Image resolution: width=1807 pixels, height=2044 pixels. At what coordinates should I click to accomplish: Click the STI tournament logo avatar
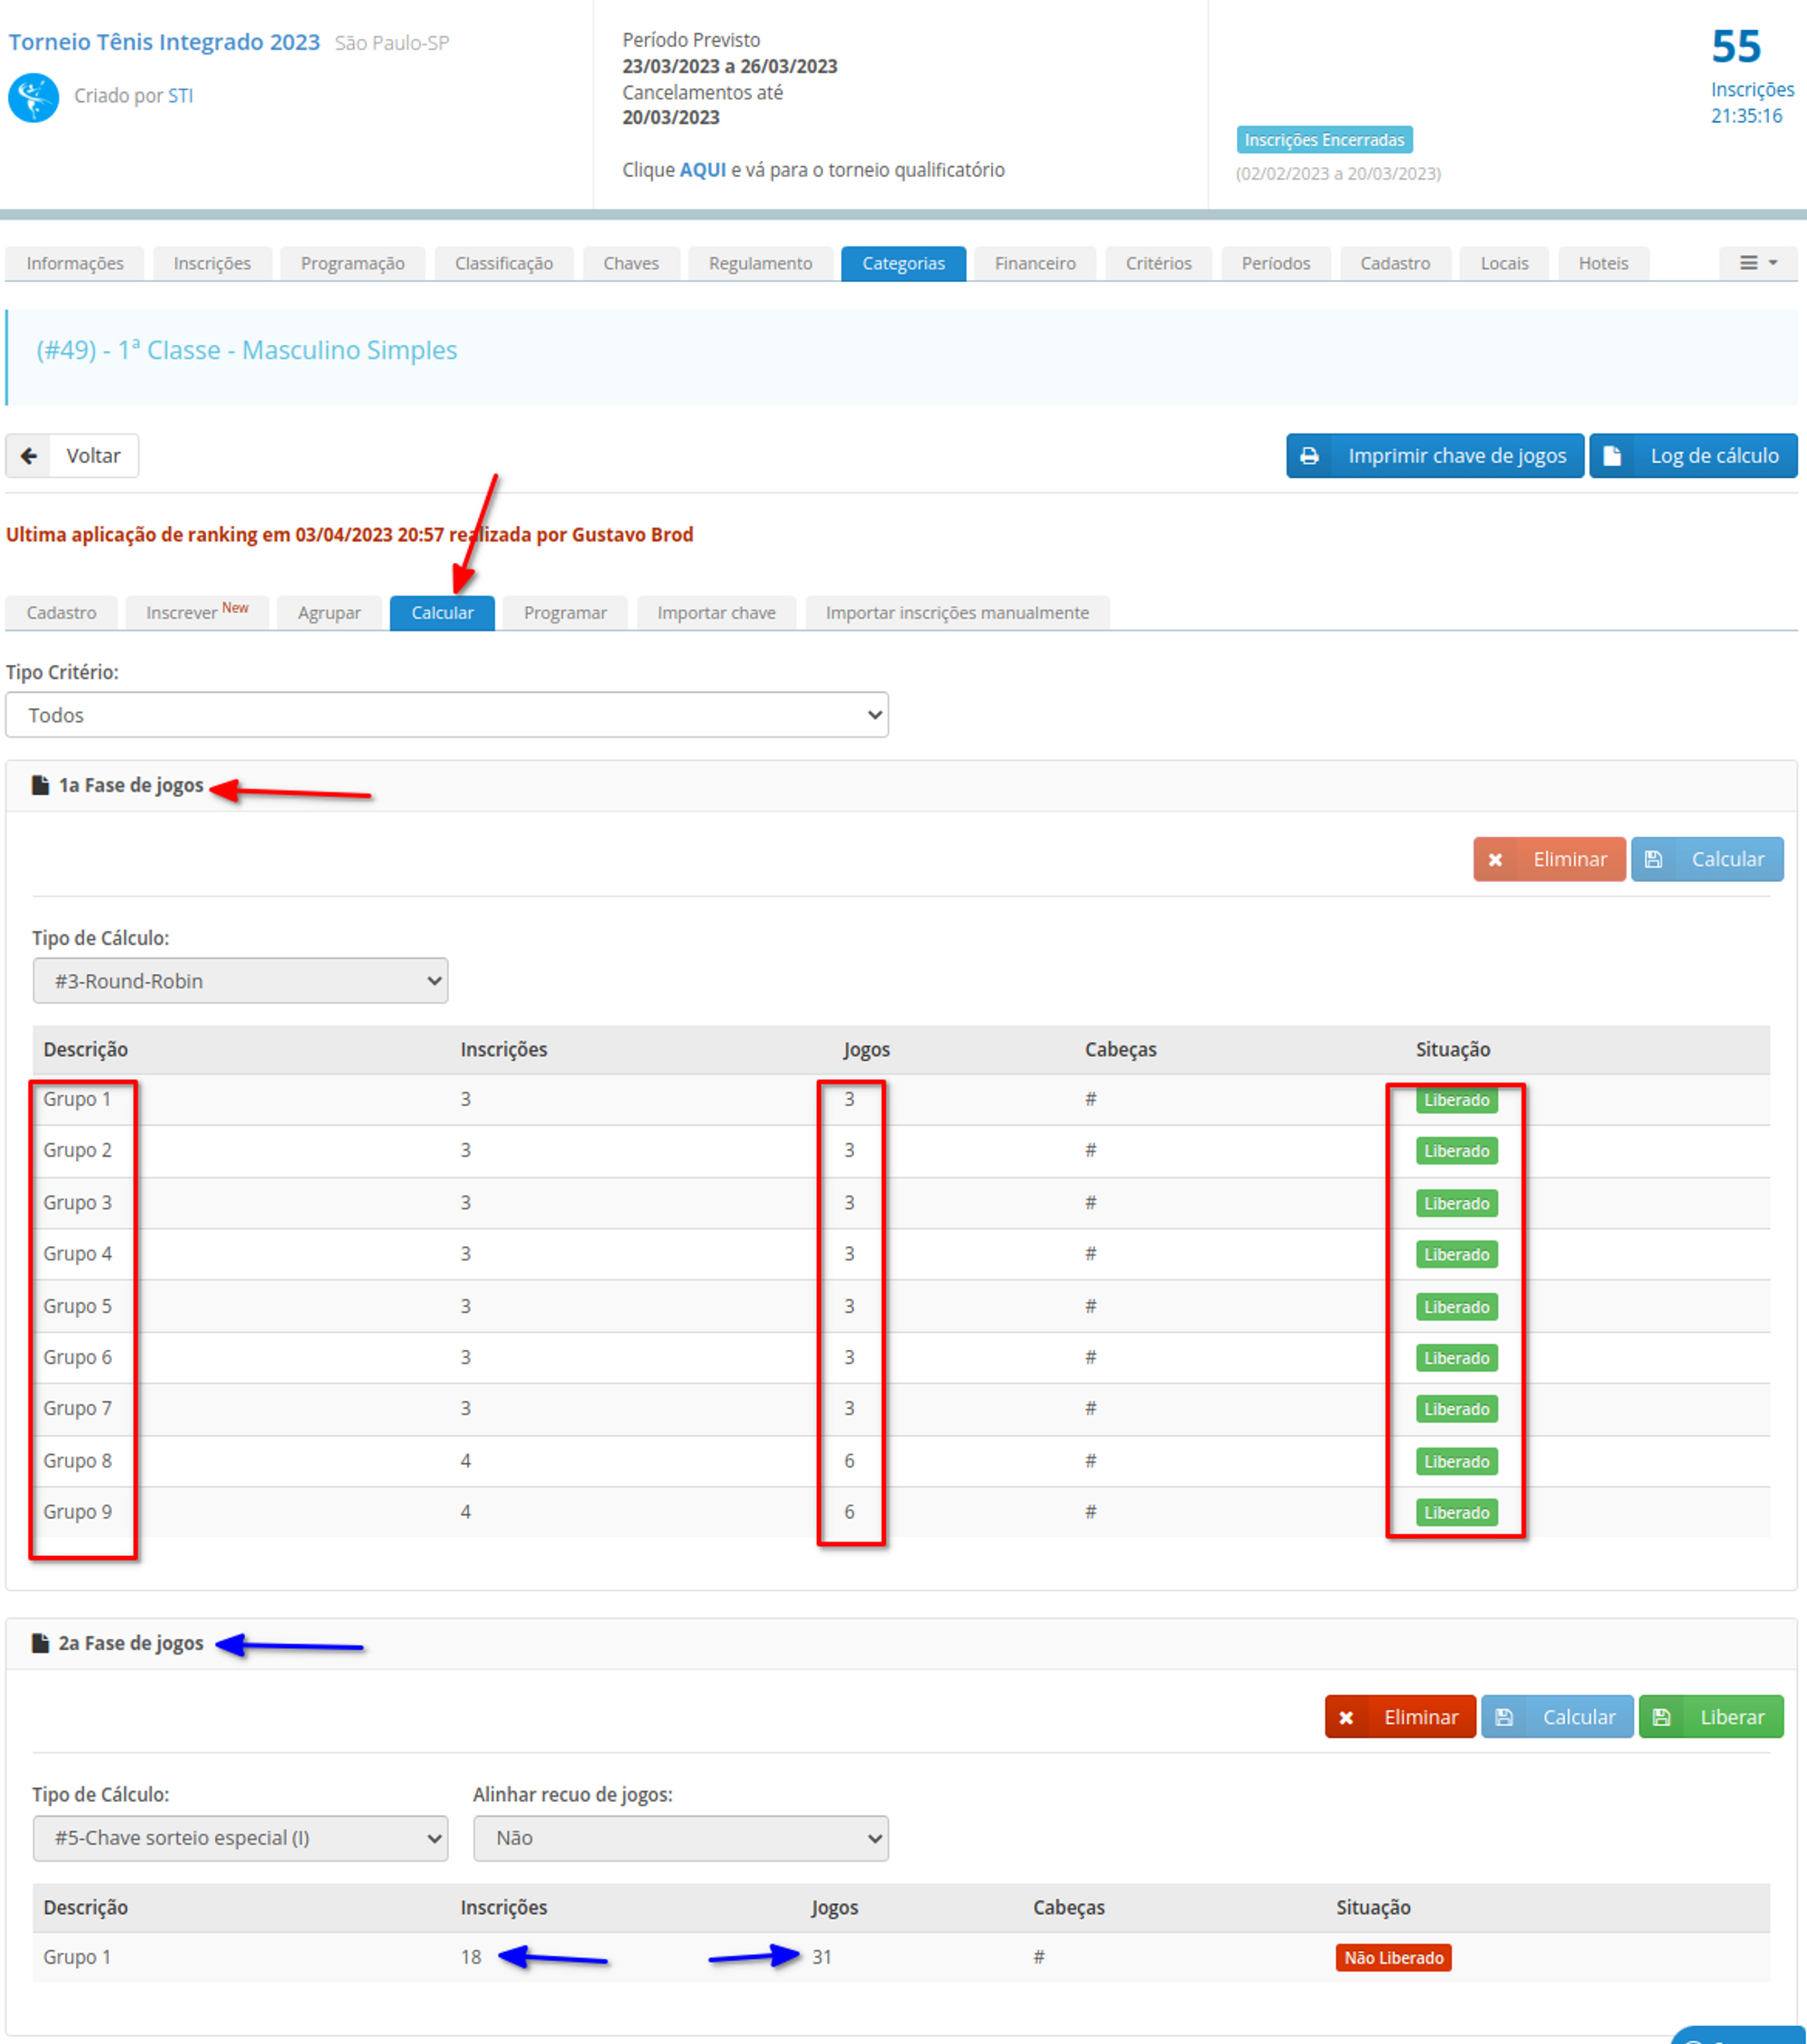click(x=33, y=97)
